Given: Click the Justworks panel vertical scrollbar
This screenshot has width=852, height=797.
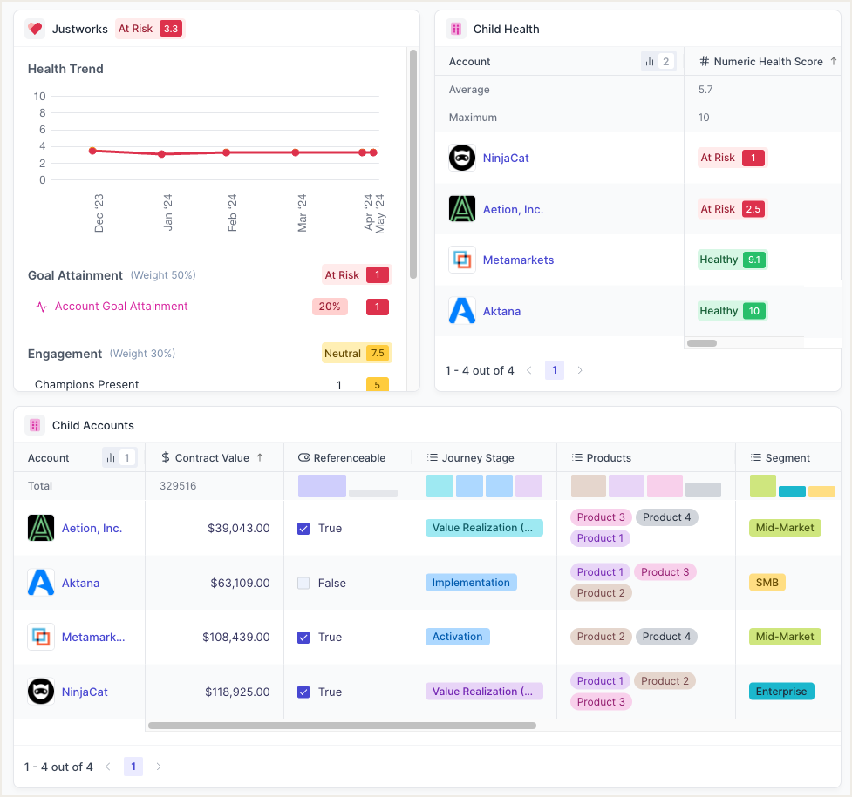Looking at the screenshot, I should [413, 164].
